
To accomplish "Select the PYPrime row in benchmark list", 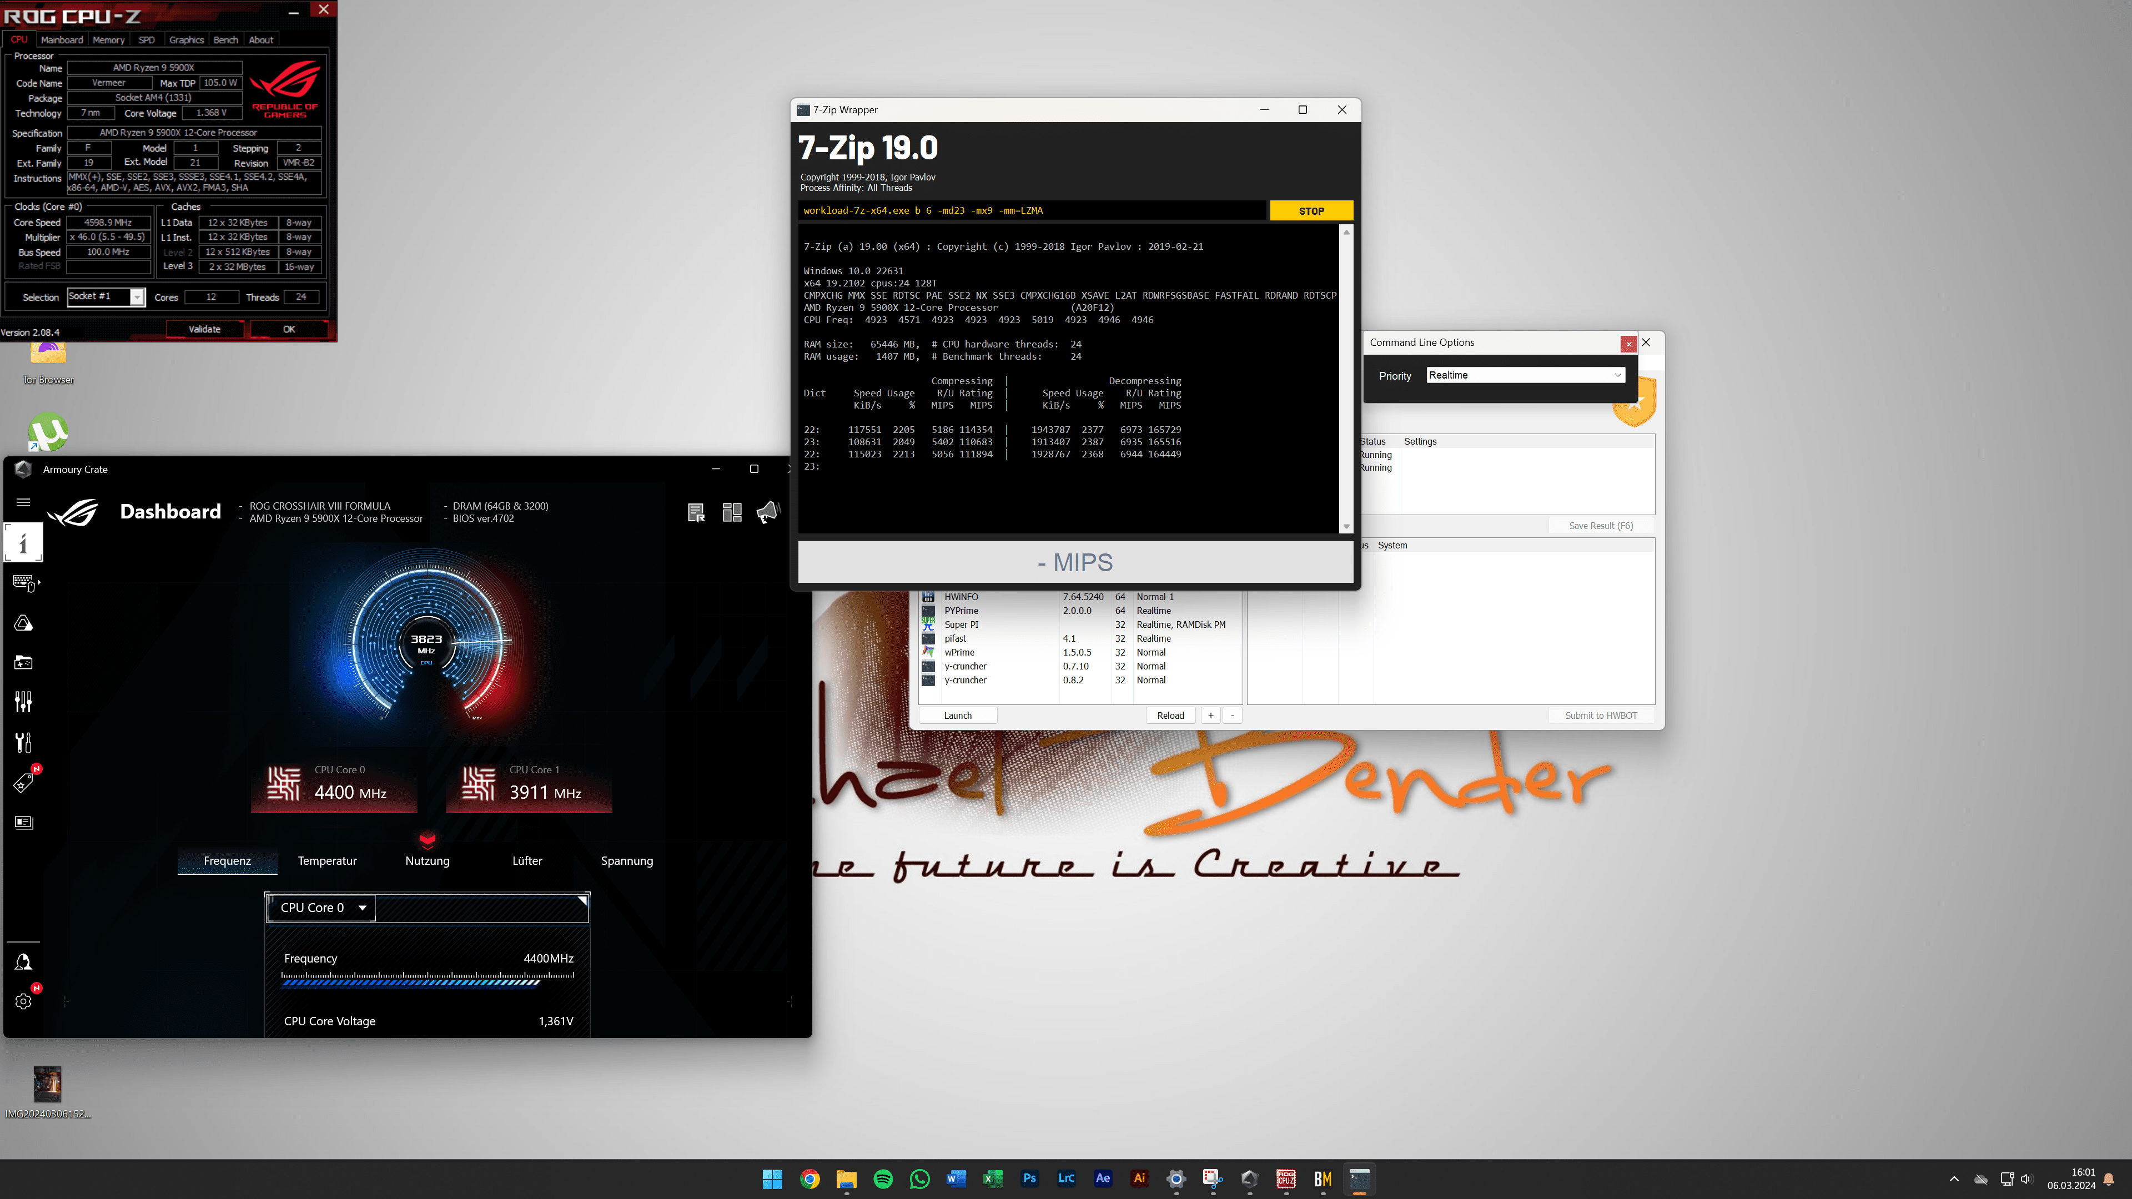I will click(1080, 611).
